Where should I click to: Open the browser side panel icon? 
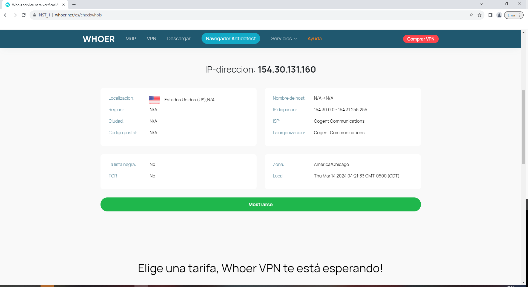tap(490, 15)
